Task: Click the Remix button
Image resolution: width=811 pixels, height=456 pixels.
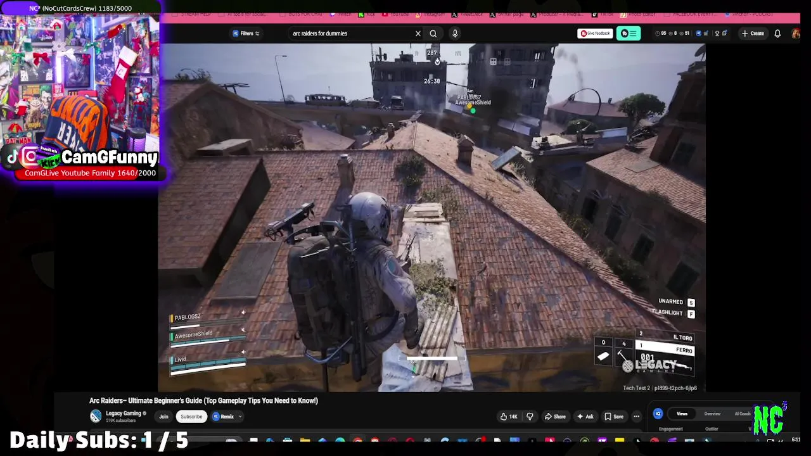Action: [x=224, y=417]
